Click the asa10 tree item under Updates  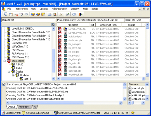pyautogui.click(x=27, y=79)
